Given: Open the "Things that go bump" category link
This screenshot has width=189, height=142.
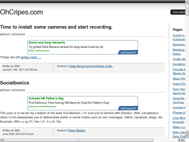Looking at the screenshot, I should (90, 66).
